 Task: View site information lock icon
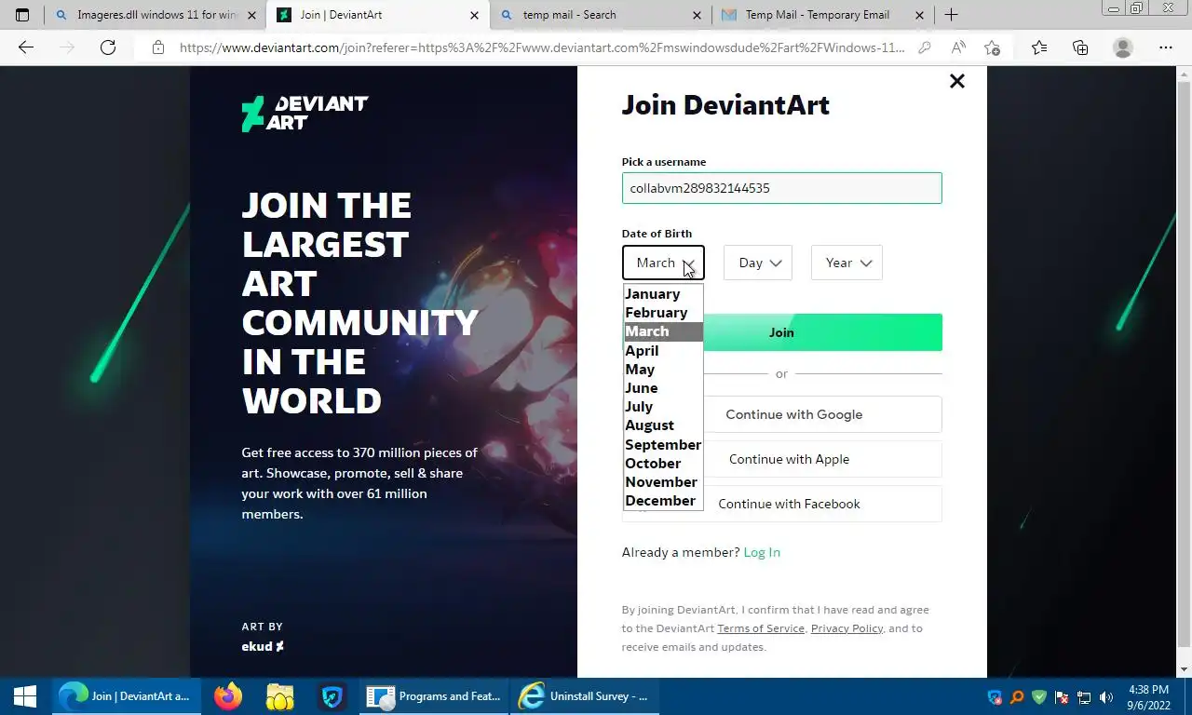click(158, 47)
